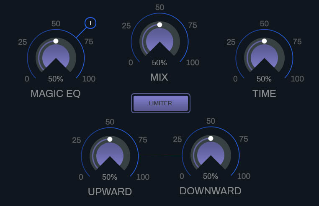Viewport: 319px width, 206px height.
Task: Select the 50% value of TIME knob
Action: [264, 79]
